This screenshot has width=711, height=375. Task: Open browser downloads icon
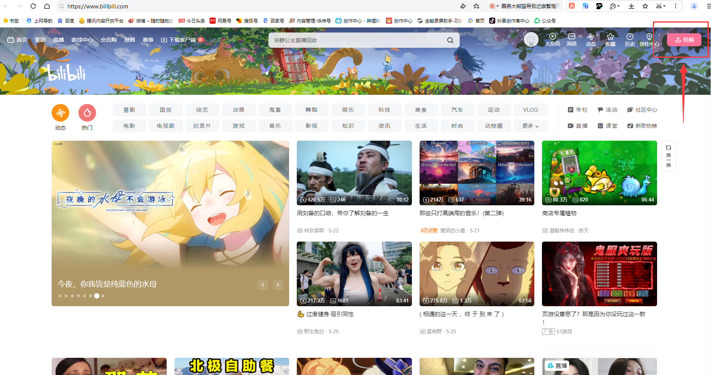(x=631, y=6)
